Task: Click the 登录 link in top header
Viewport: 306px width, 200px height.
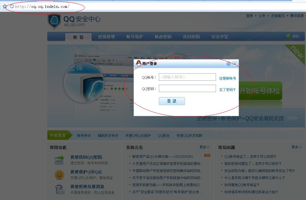Action: pyautogui.click(x=249, y=16)
